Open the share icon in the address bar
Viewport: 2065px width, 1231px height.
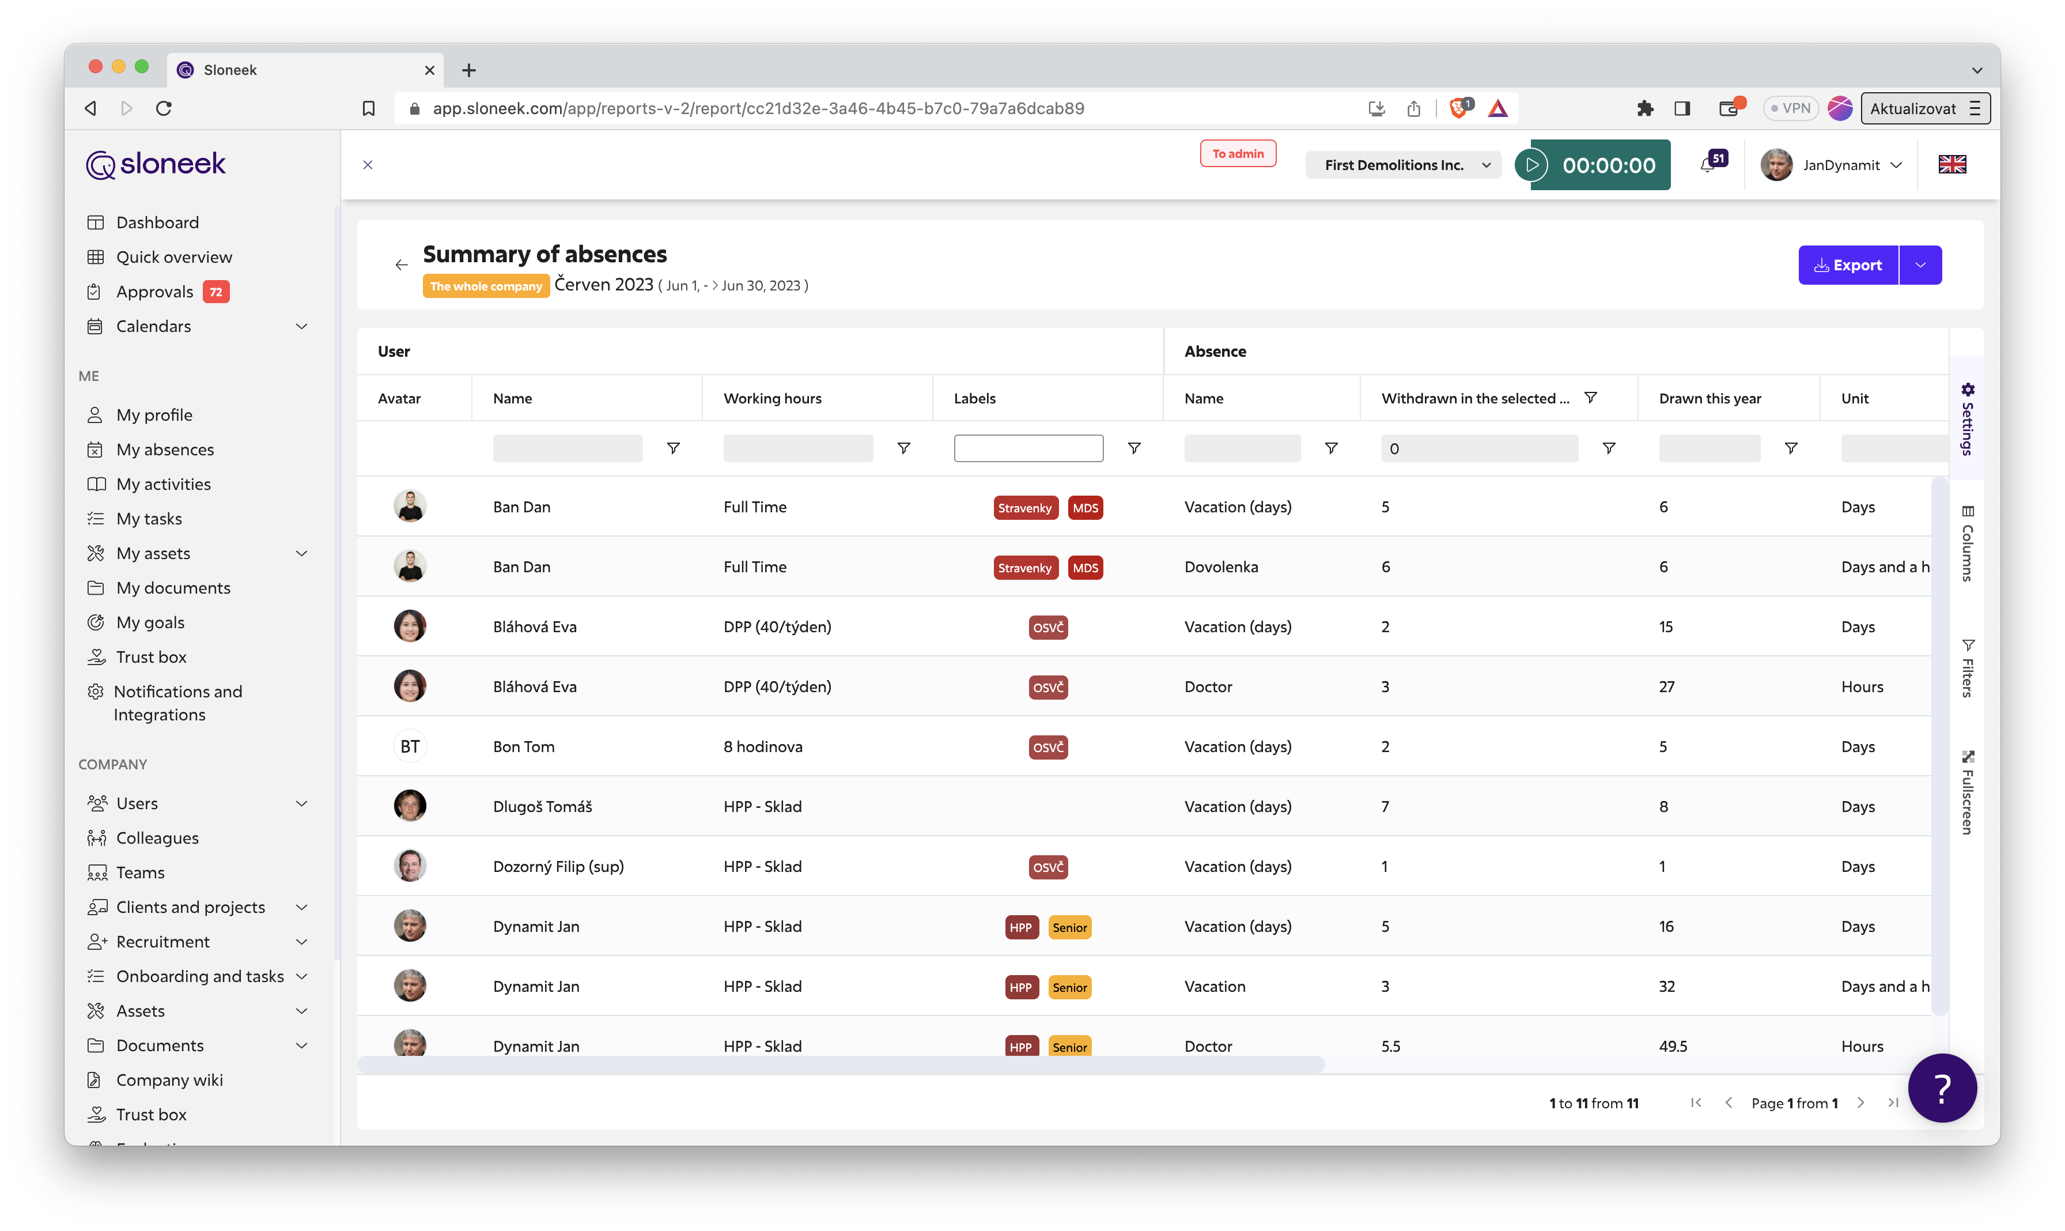[1413, 108]
